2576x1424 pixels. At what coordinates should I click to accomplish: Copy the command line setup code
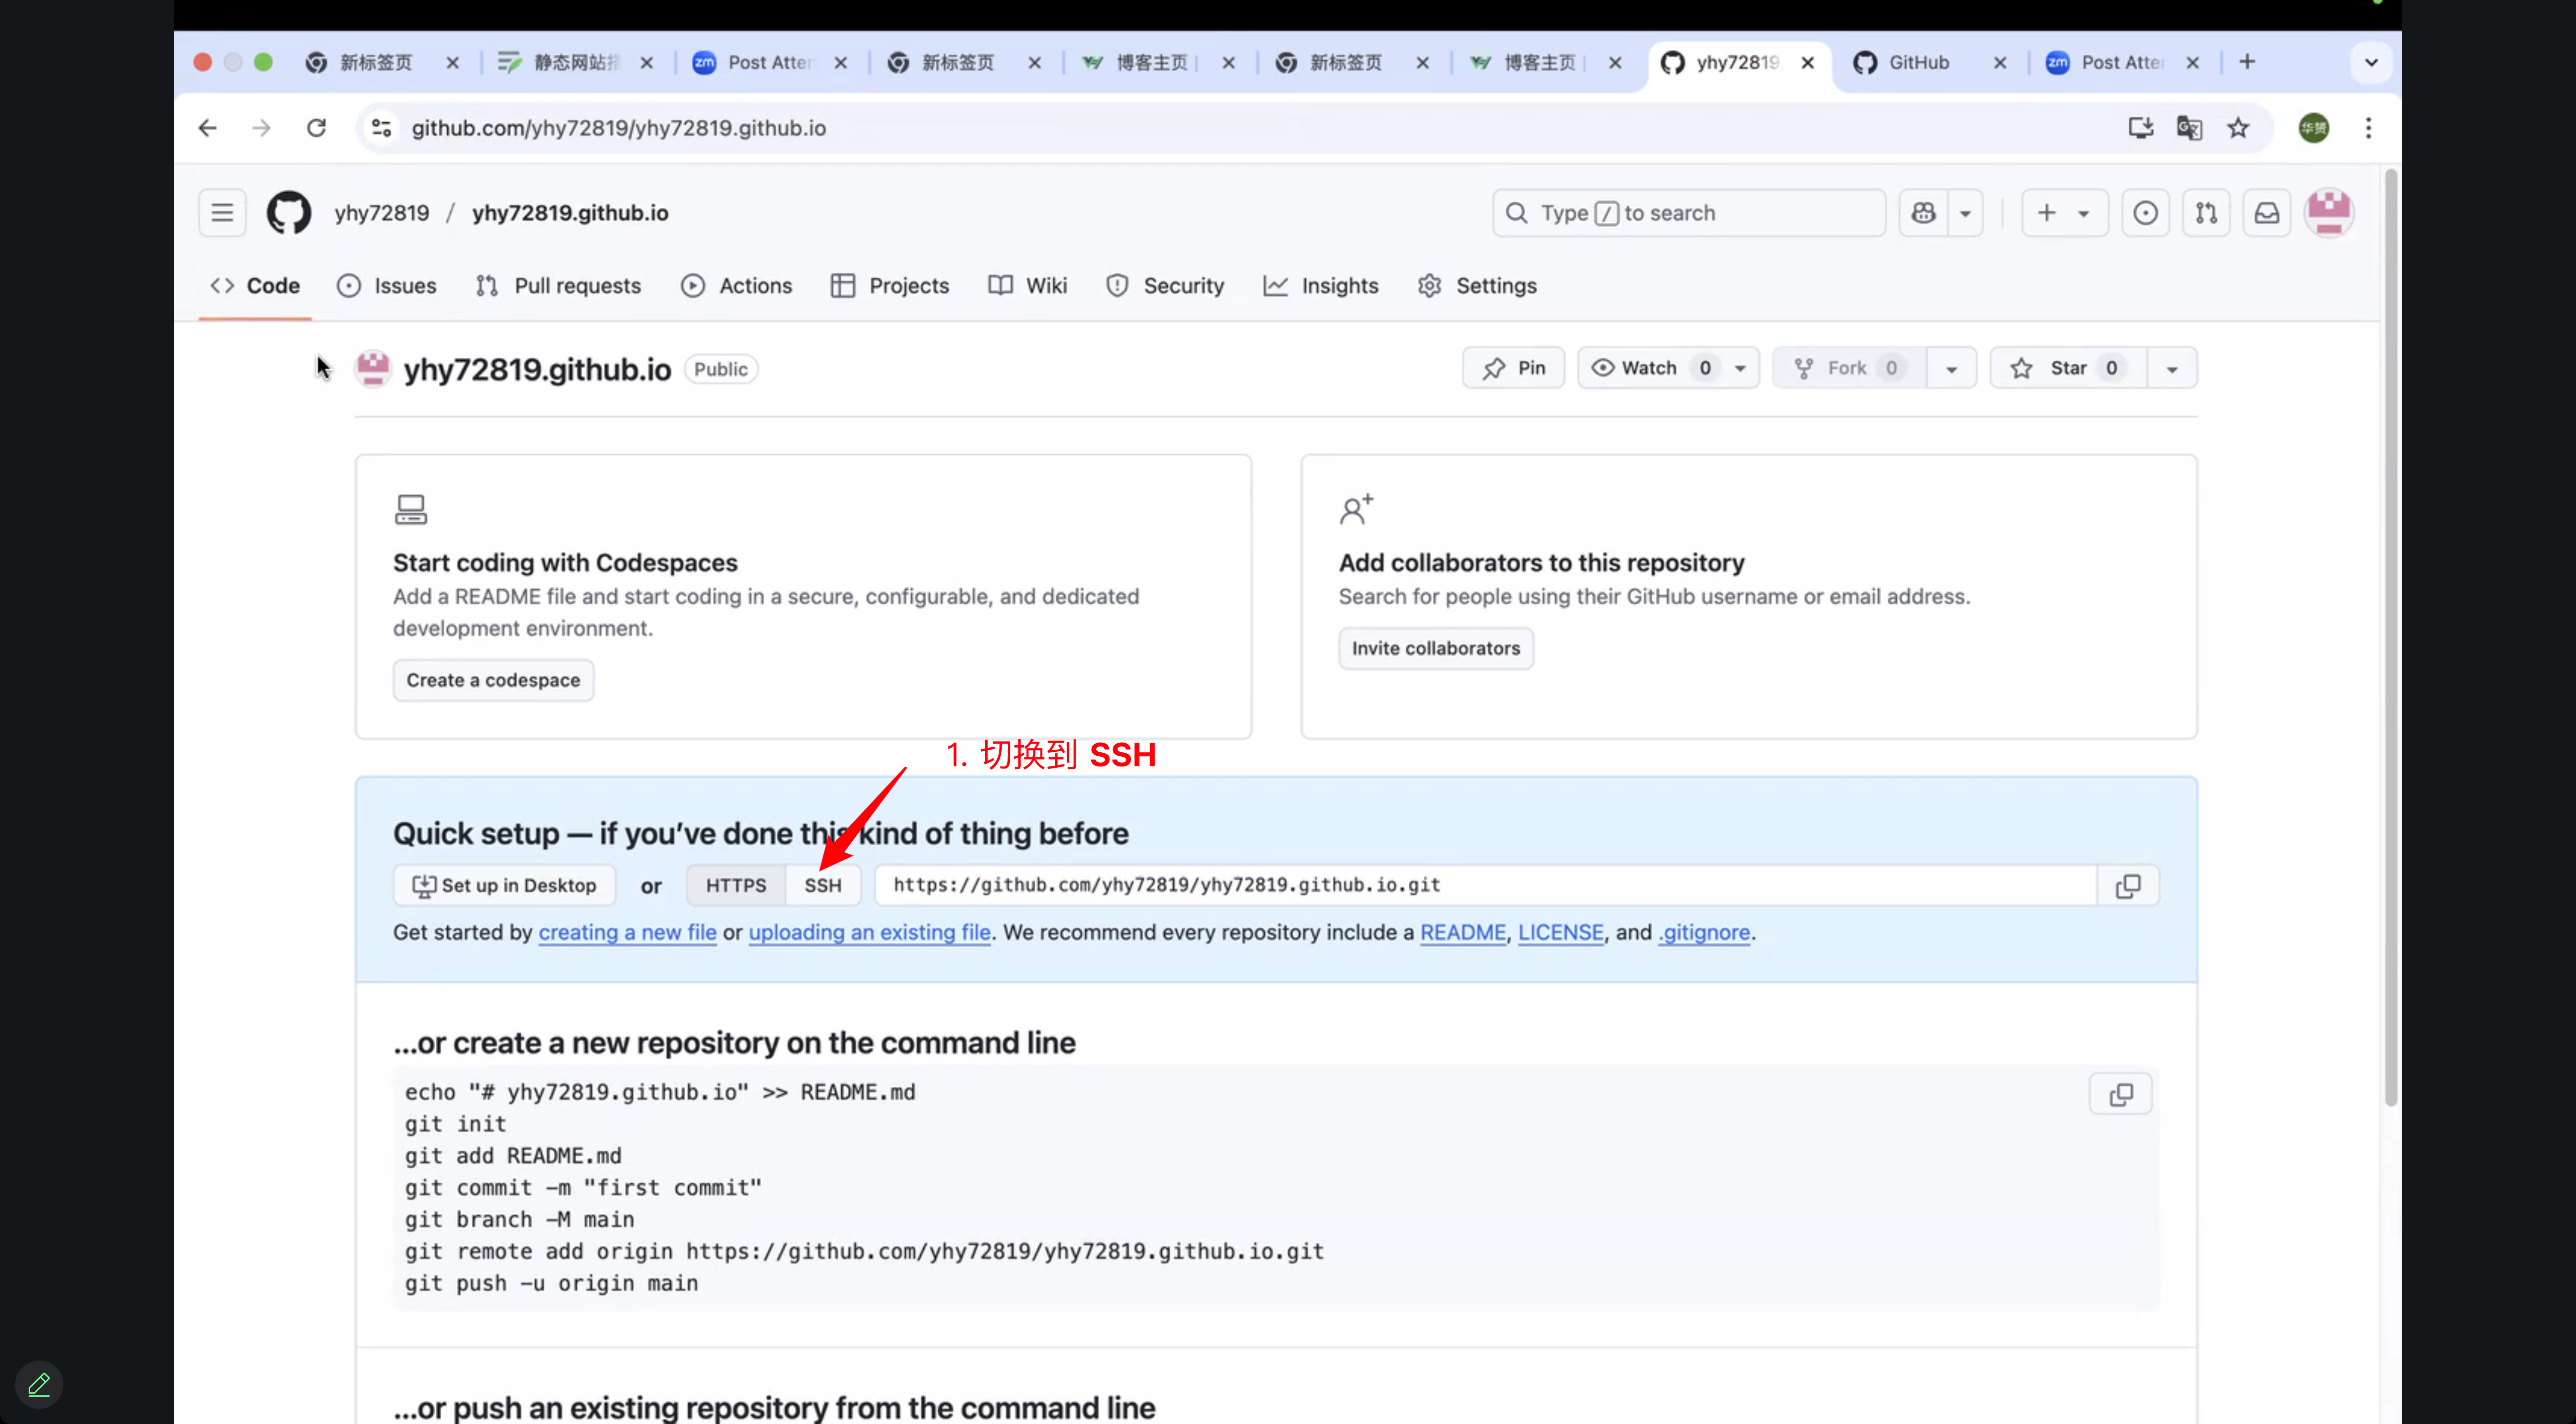click(2120, 1095)
